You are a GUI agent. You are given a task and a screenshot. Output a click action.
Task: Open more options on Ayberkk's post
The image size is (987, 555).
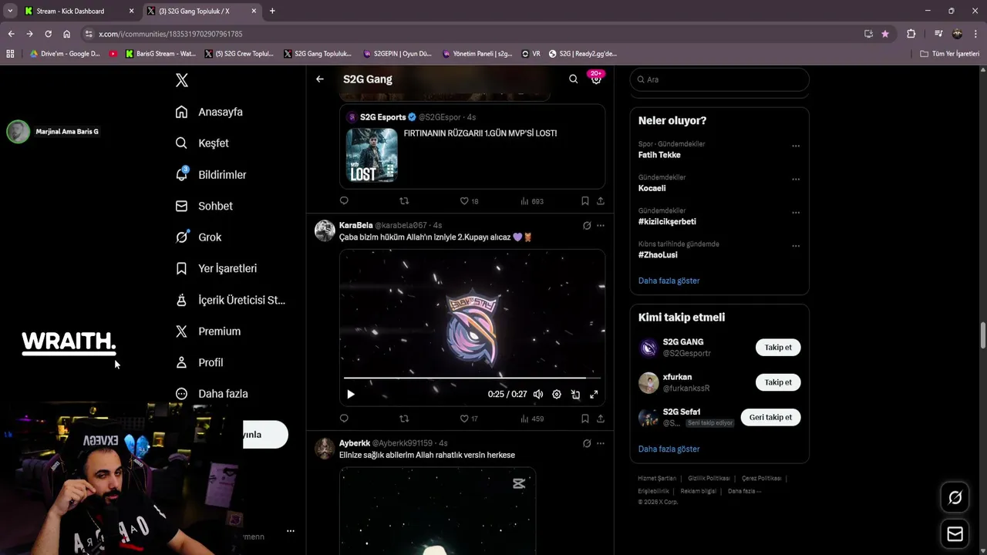tap(601, 443)
